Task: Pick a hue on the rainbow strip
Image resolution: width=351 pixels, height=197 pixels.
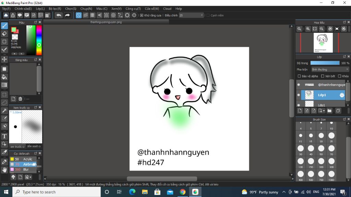Action: click(x=39, y=40)
